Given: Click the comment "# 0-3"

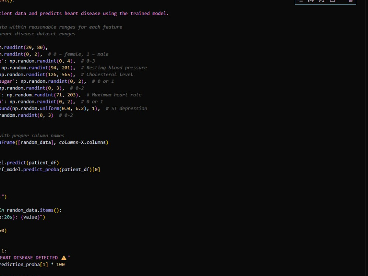Looking at the screenshot, I should click(88, 61).
